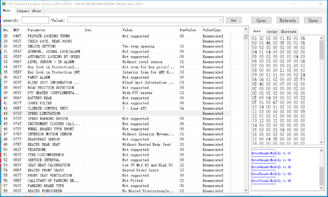328x197 pixels.
Task: Select BLIND SPOT INFORMATION row
Action: click(116, 82)
